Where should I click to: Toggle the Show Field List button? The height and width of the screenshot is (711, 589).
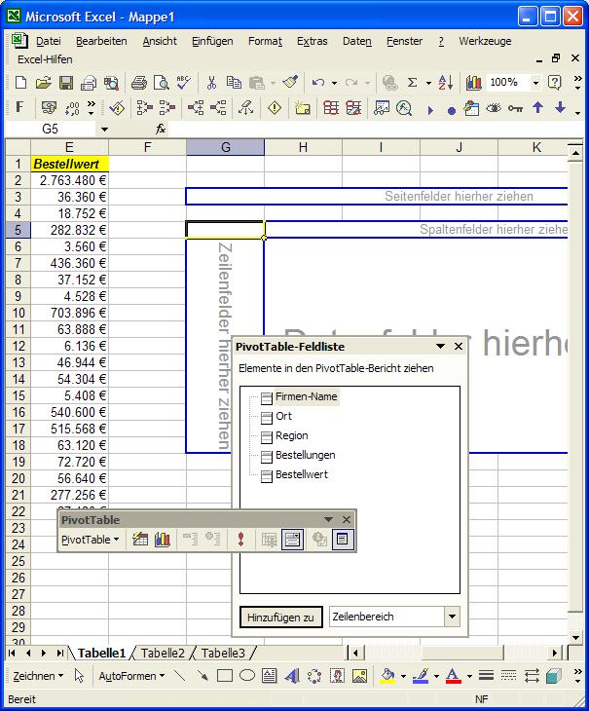tap(342, 540)
